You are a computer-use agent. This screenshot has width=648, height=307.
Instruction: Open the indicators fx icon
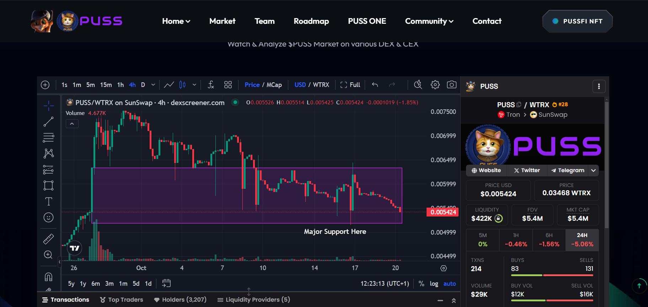coord(211,85)
